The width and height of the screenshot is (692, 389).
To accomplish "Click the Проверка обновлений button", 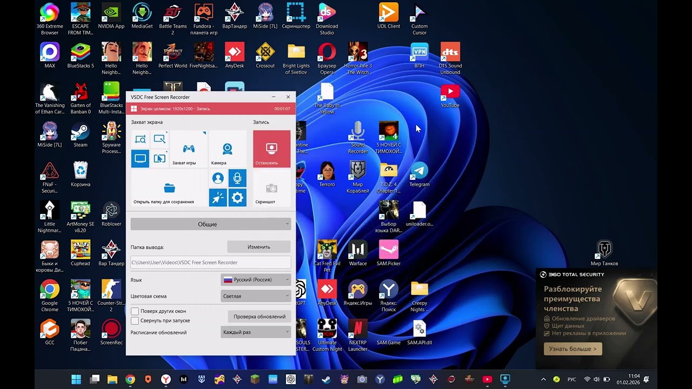I will [259, 316].
